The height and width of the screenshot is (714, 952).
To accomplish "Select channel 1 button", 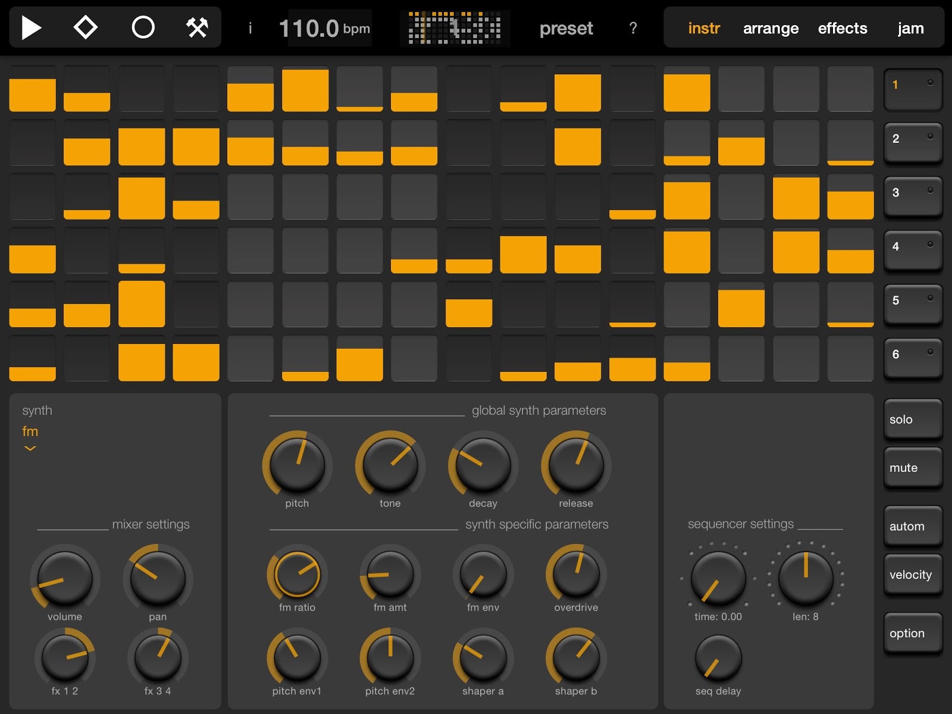I will (x=913, y=89).
